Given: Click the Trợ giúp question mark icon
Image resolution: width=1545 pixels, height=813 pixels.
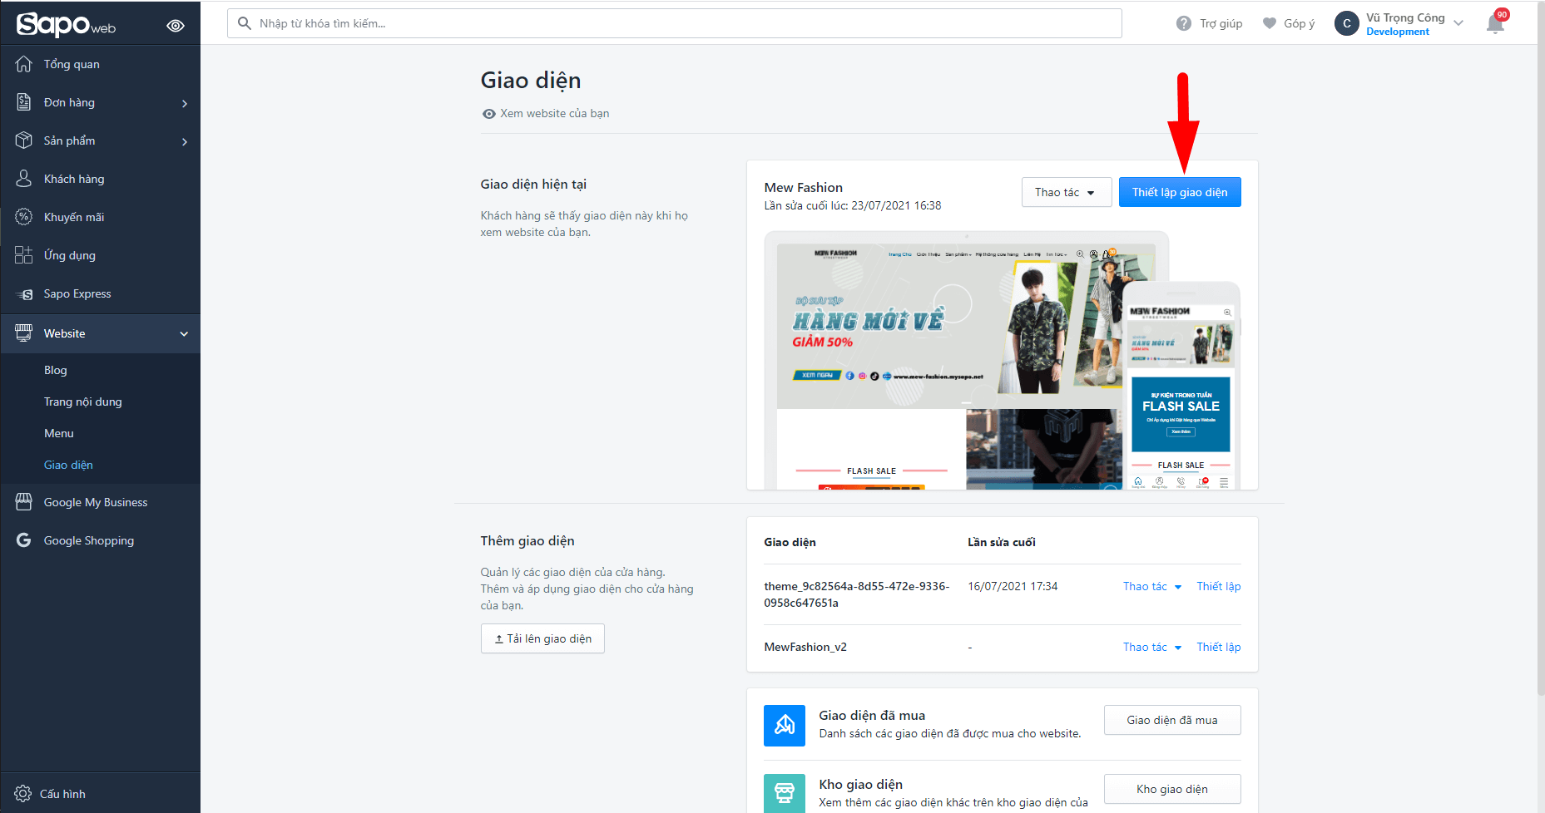Looking at the screenshot, I should tap(1184, 23).
